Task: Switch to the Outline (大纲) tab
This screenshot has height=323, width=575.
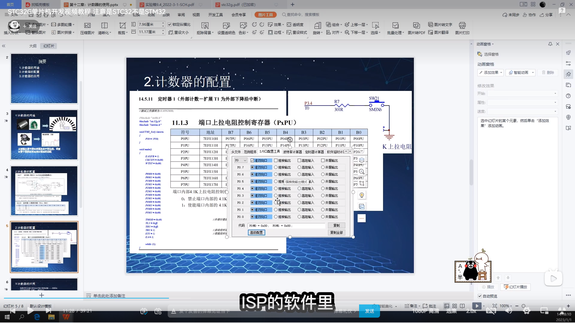Action: click(33, 46)
